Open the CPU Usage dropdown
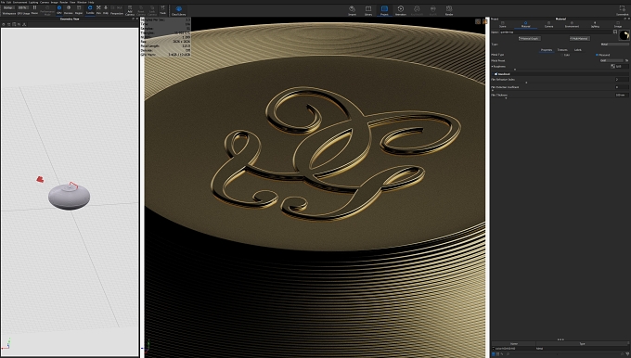631x358 pixels. point(23,7)
